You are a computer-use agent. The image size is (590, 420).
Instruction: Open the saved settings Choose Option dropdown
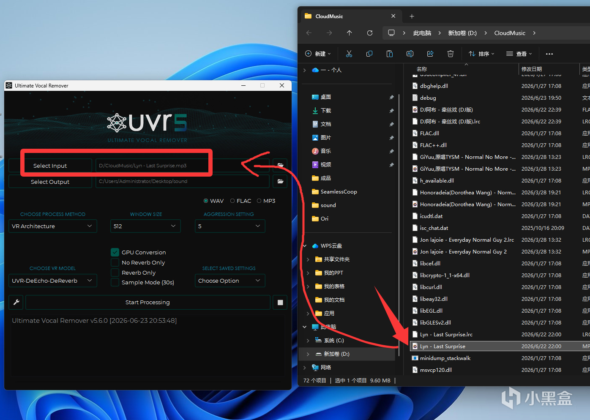(x=230, y=281)
